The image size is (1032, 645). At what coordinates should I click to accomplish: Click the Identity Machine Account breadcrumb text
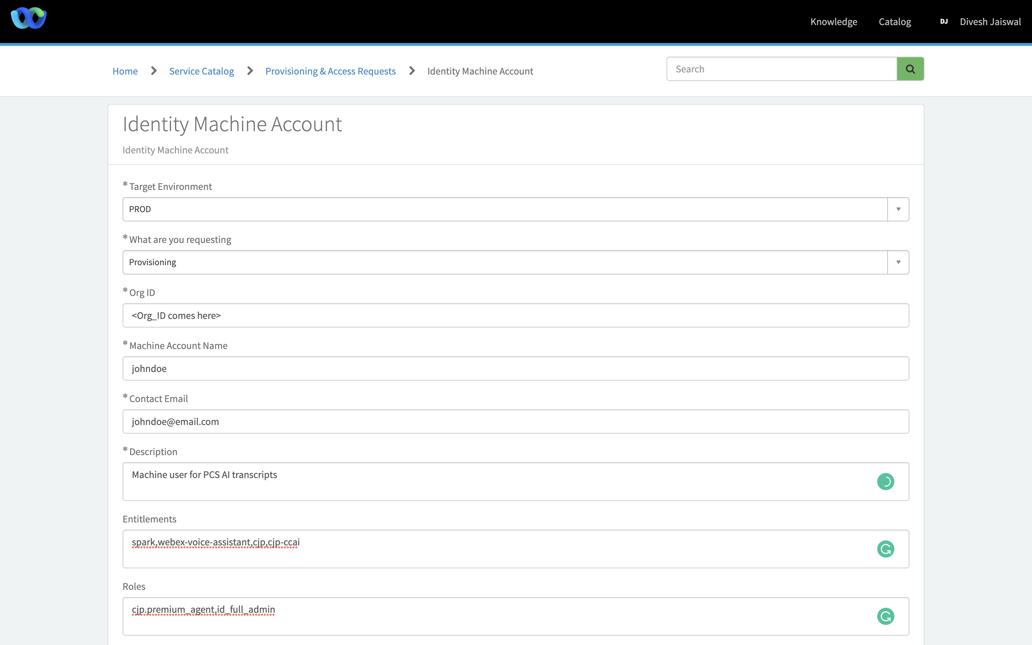[x=480, y=71]
